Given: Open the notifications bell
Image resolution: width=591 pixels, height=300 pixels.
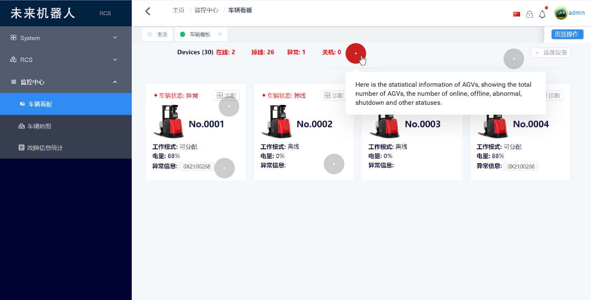Looking at the screenshot, I should [542, 14].
